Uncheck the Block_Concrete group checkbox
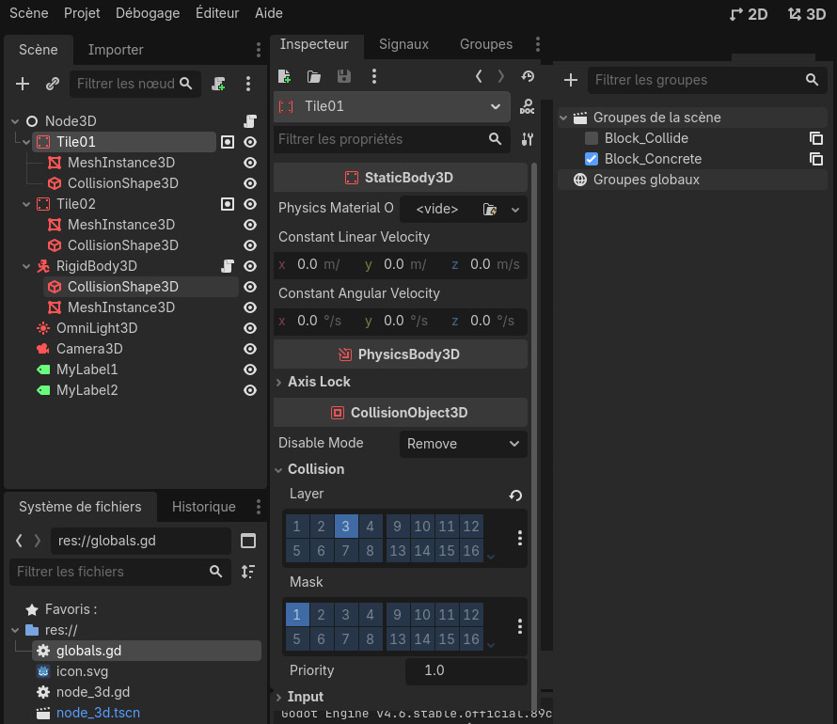This screenshot has width=837, height=724. [592, 159]
